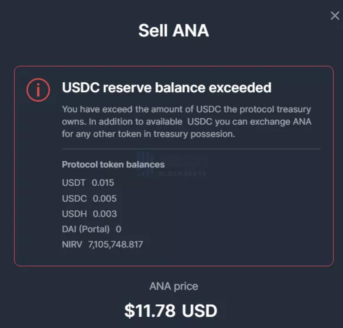The height and width of the screenshot is (328, 343).
Task: Select the USDT token label
Action: (74, 183)
